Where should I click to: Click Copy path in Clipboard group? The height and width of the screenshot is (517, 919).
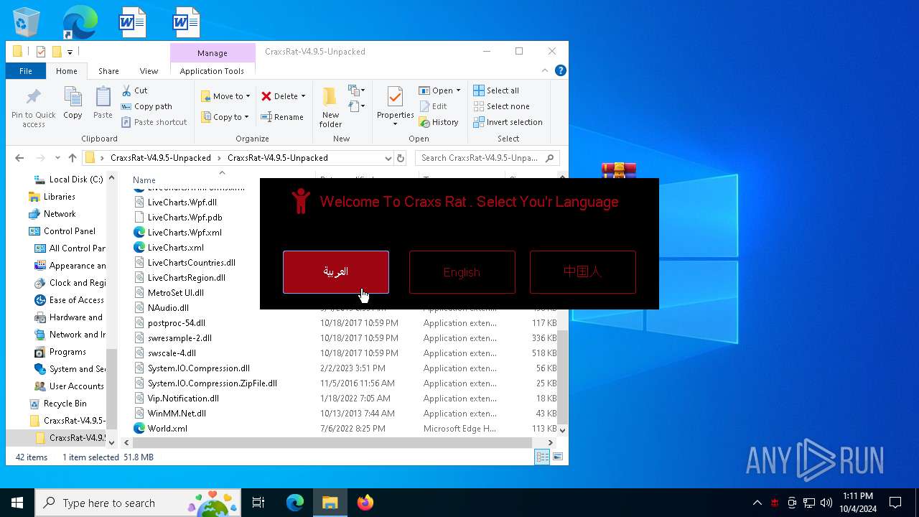[x=146, y=106]
